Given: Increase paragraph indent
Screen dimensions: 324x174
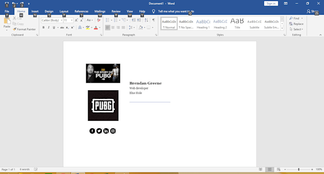Looking at the screenshot, I should click(x=139, y=20).
